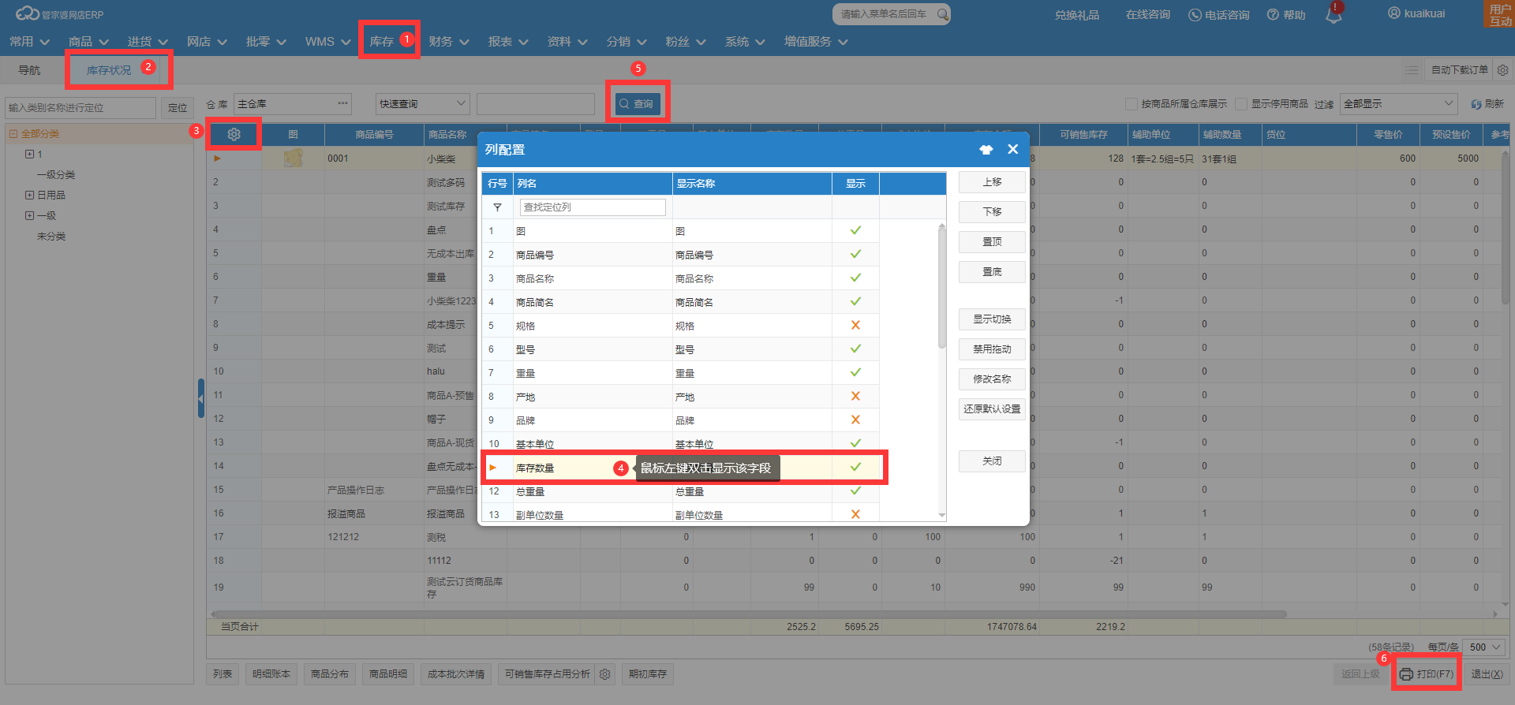Check the 显示停用商品 checkbox

(x=1241, y=104)
